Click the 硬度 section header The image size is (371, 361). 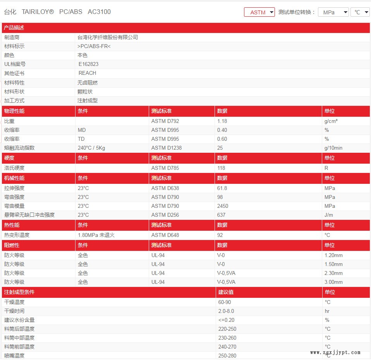(x=9, y=158)
